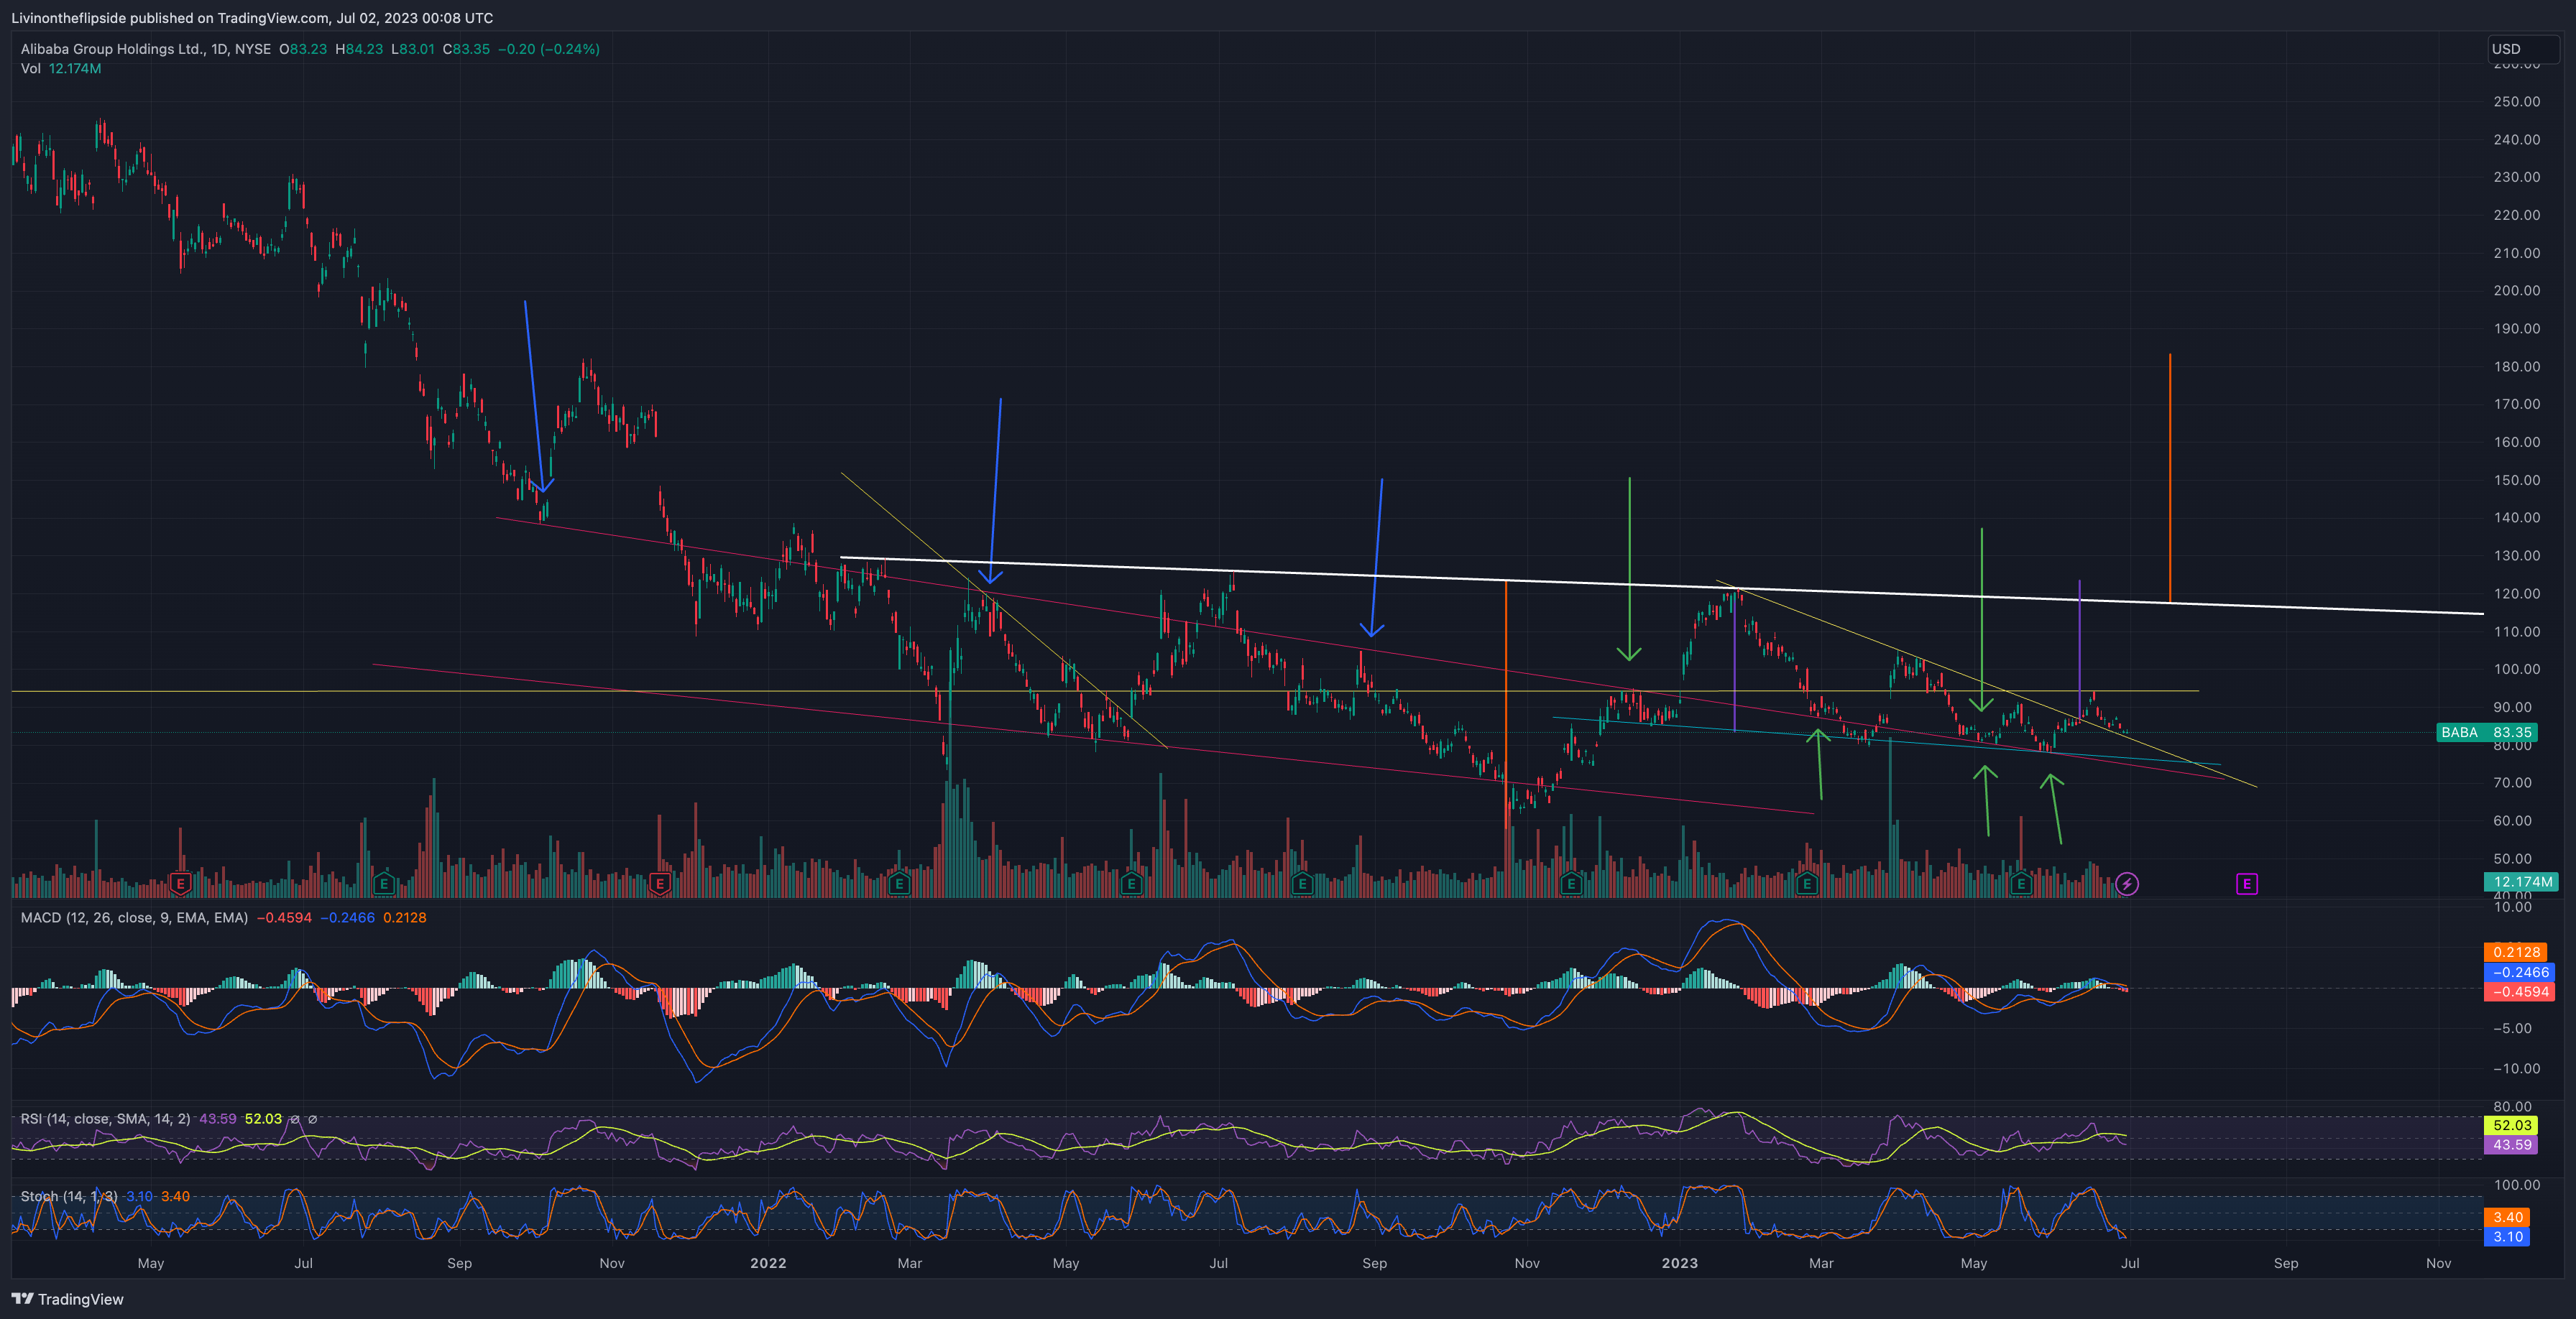Click the yellow 52.03 RSI axis label

click(2511, 1125)
